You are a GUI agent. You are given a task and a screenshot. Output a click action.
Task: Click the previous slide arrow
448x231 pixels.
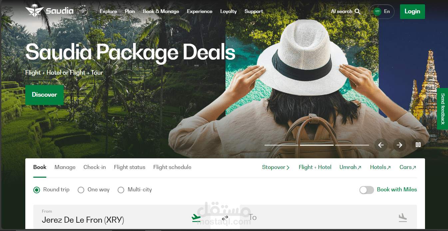(381, 145)
